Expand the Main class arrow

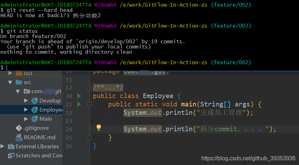[26, 119]
